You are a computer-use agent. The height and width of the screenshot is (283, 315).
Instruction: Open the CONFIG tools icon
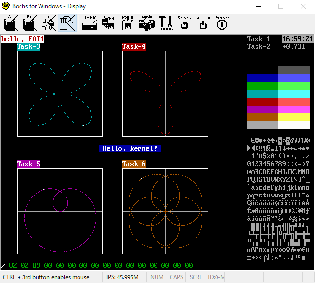165,23
